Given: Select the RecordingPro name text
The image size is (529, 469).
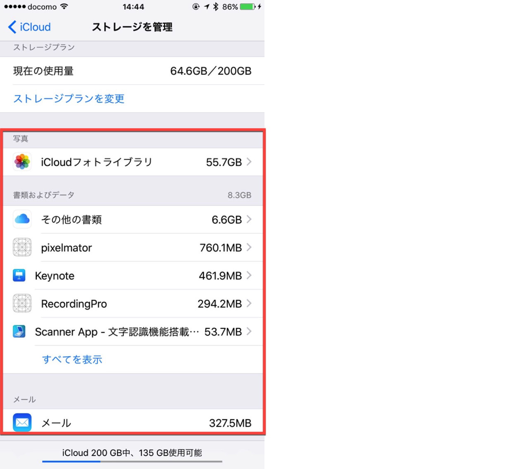Looking at the screenshot, I should click(74, 304).
